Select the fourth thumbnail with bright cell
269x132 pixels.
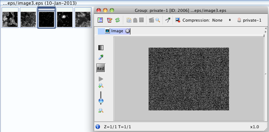click(x=65, y=18)
